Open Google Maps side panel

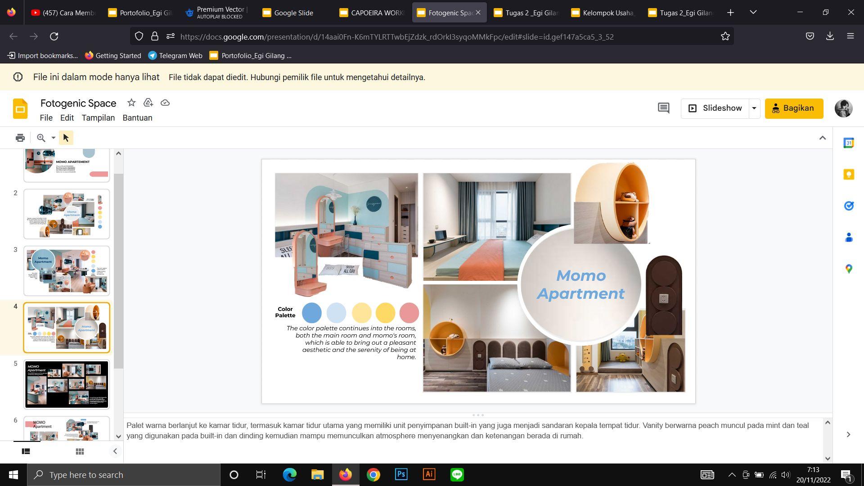point(849,269)
